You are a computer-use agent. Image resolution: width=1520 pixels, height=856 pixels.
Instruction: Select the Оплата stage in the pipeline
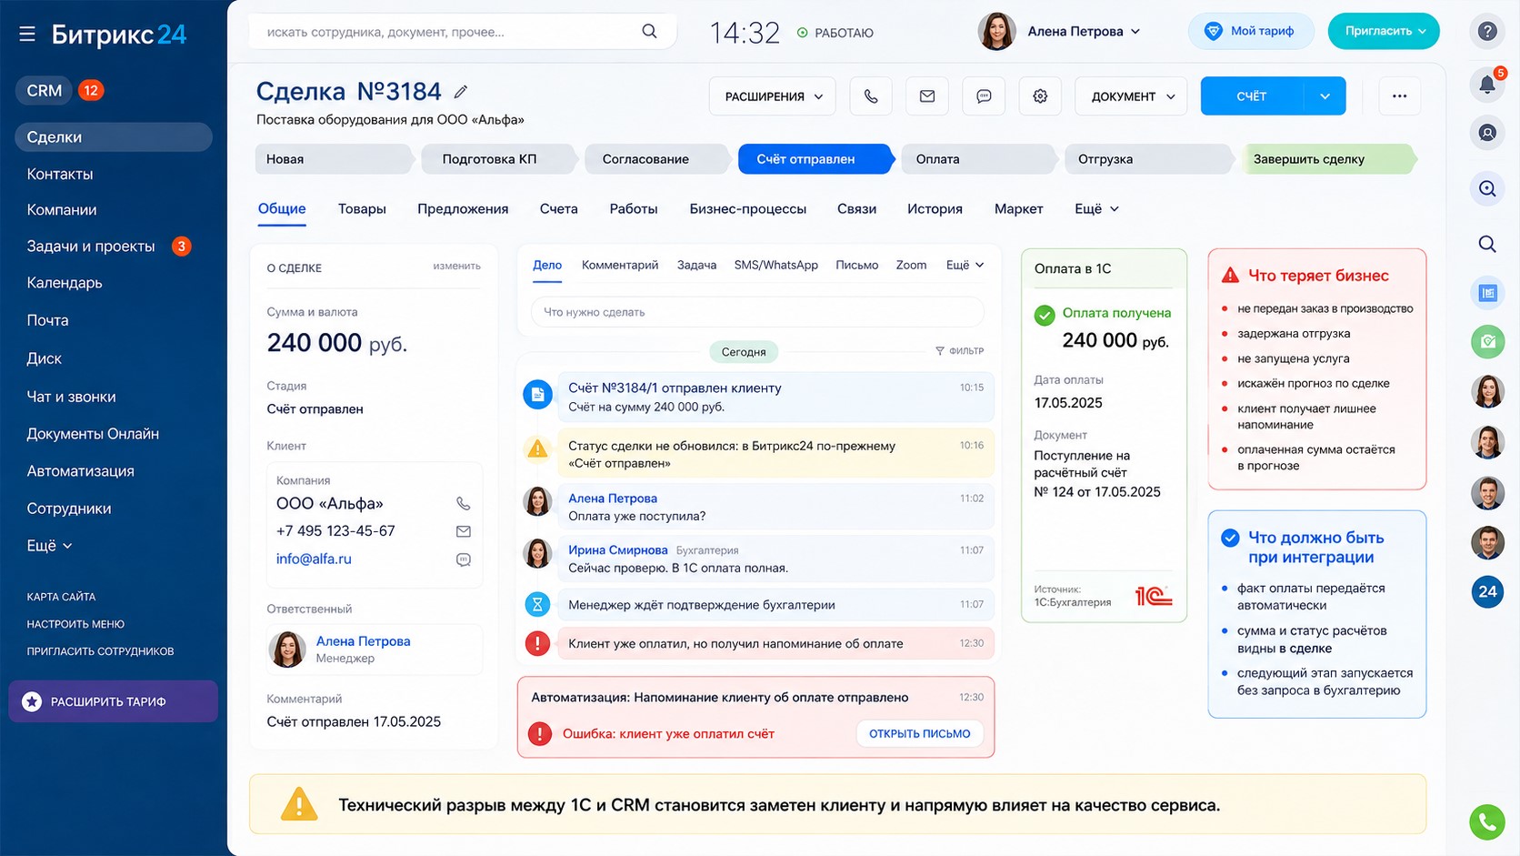[x=978, y=159]
